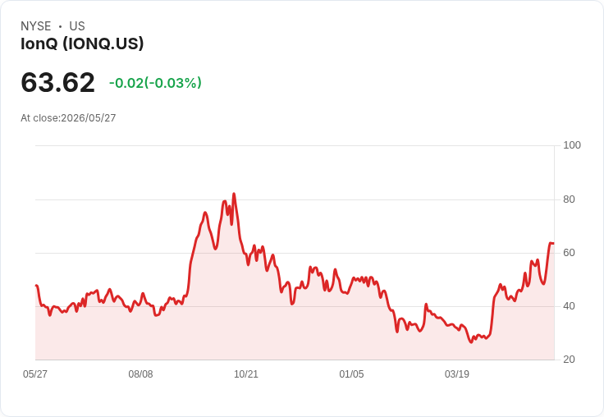Viewport: 604px width, 417px height.
Task: Click the chart line's starting point at 05/27
Action: click(x=36, y=286)
